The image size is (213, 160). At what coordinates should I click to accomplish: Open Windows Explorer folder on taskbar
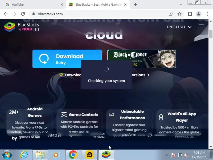40,155
